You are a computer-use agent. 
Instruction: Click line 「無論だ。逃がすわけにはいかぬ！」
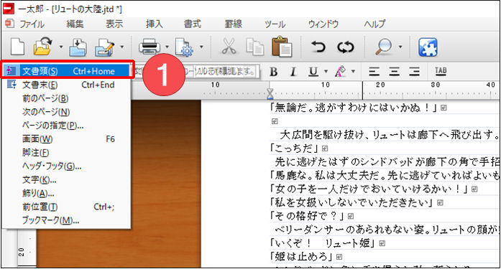pos(354,108)
